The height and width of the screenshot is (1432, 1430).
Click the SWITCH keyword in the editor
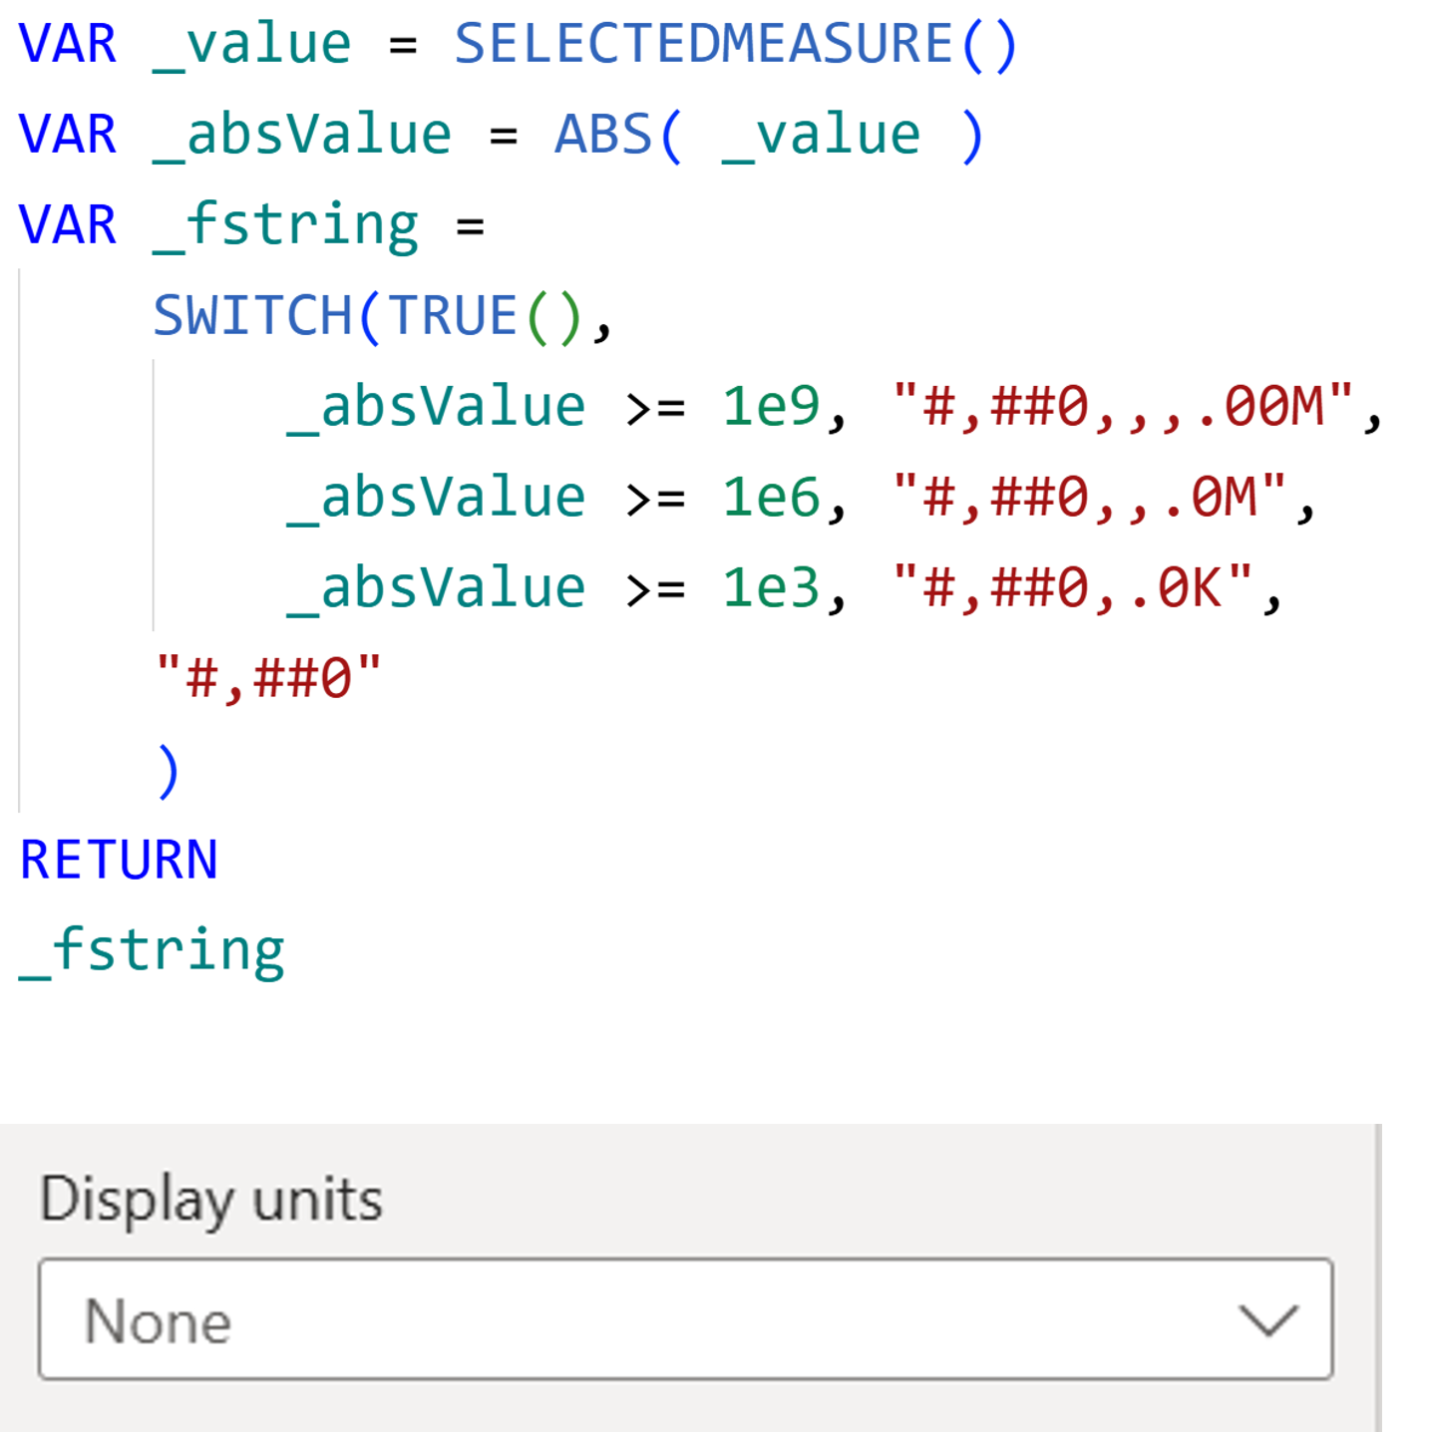click(252, 316)
